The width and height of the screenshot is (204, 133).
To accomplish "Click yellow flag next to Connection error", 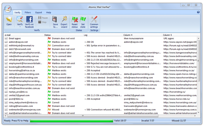I will [x=49, y=45].
